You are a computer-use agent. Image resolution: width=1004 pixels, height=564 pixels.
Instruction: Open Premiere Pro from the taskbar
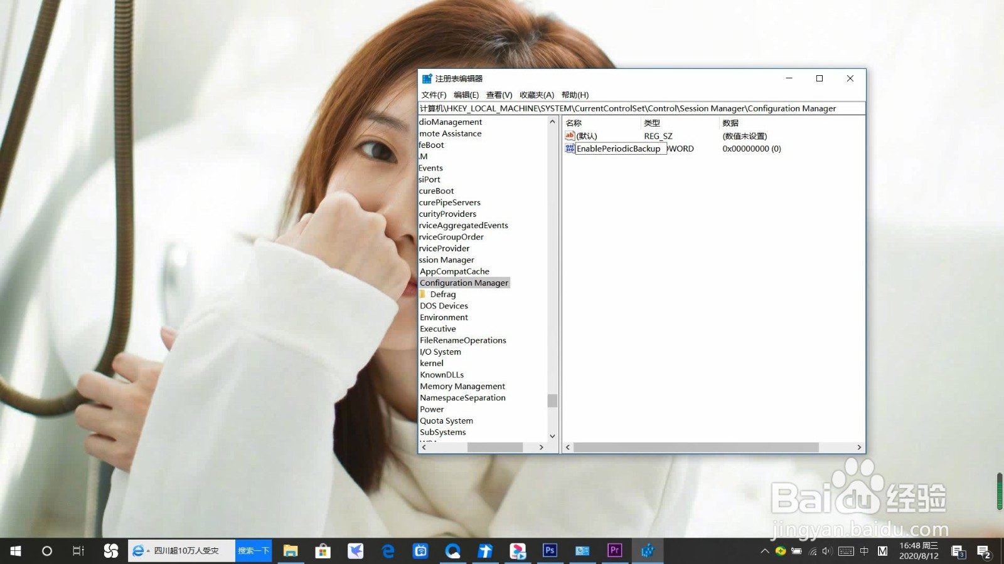coord(615,551)
